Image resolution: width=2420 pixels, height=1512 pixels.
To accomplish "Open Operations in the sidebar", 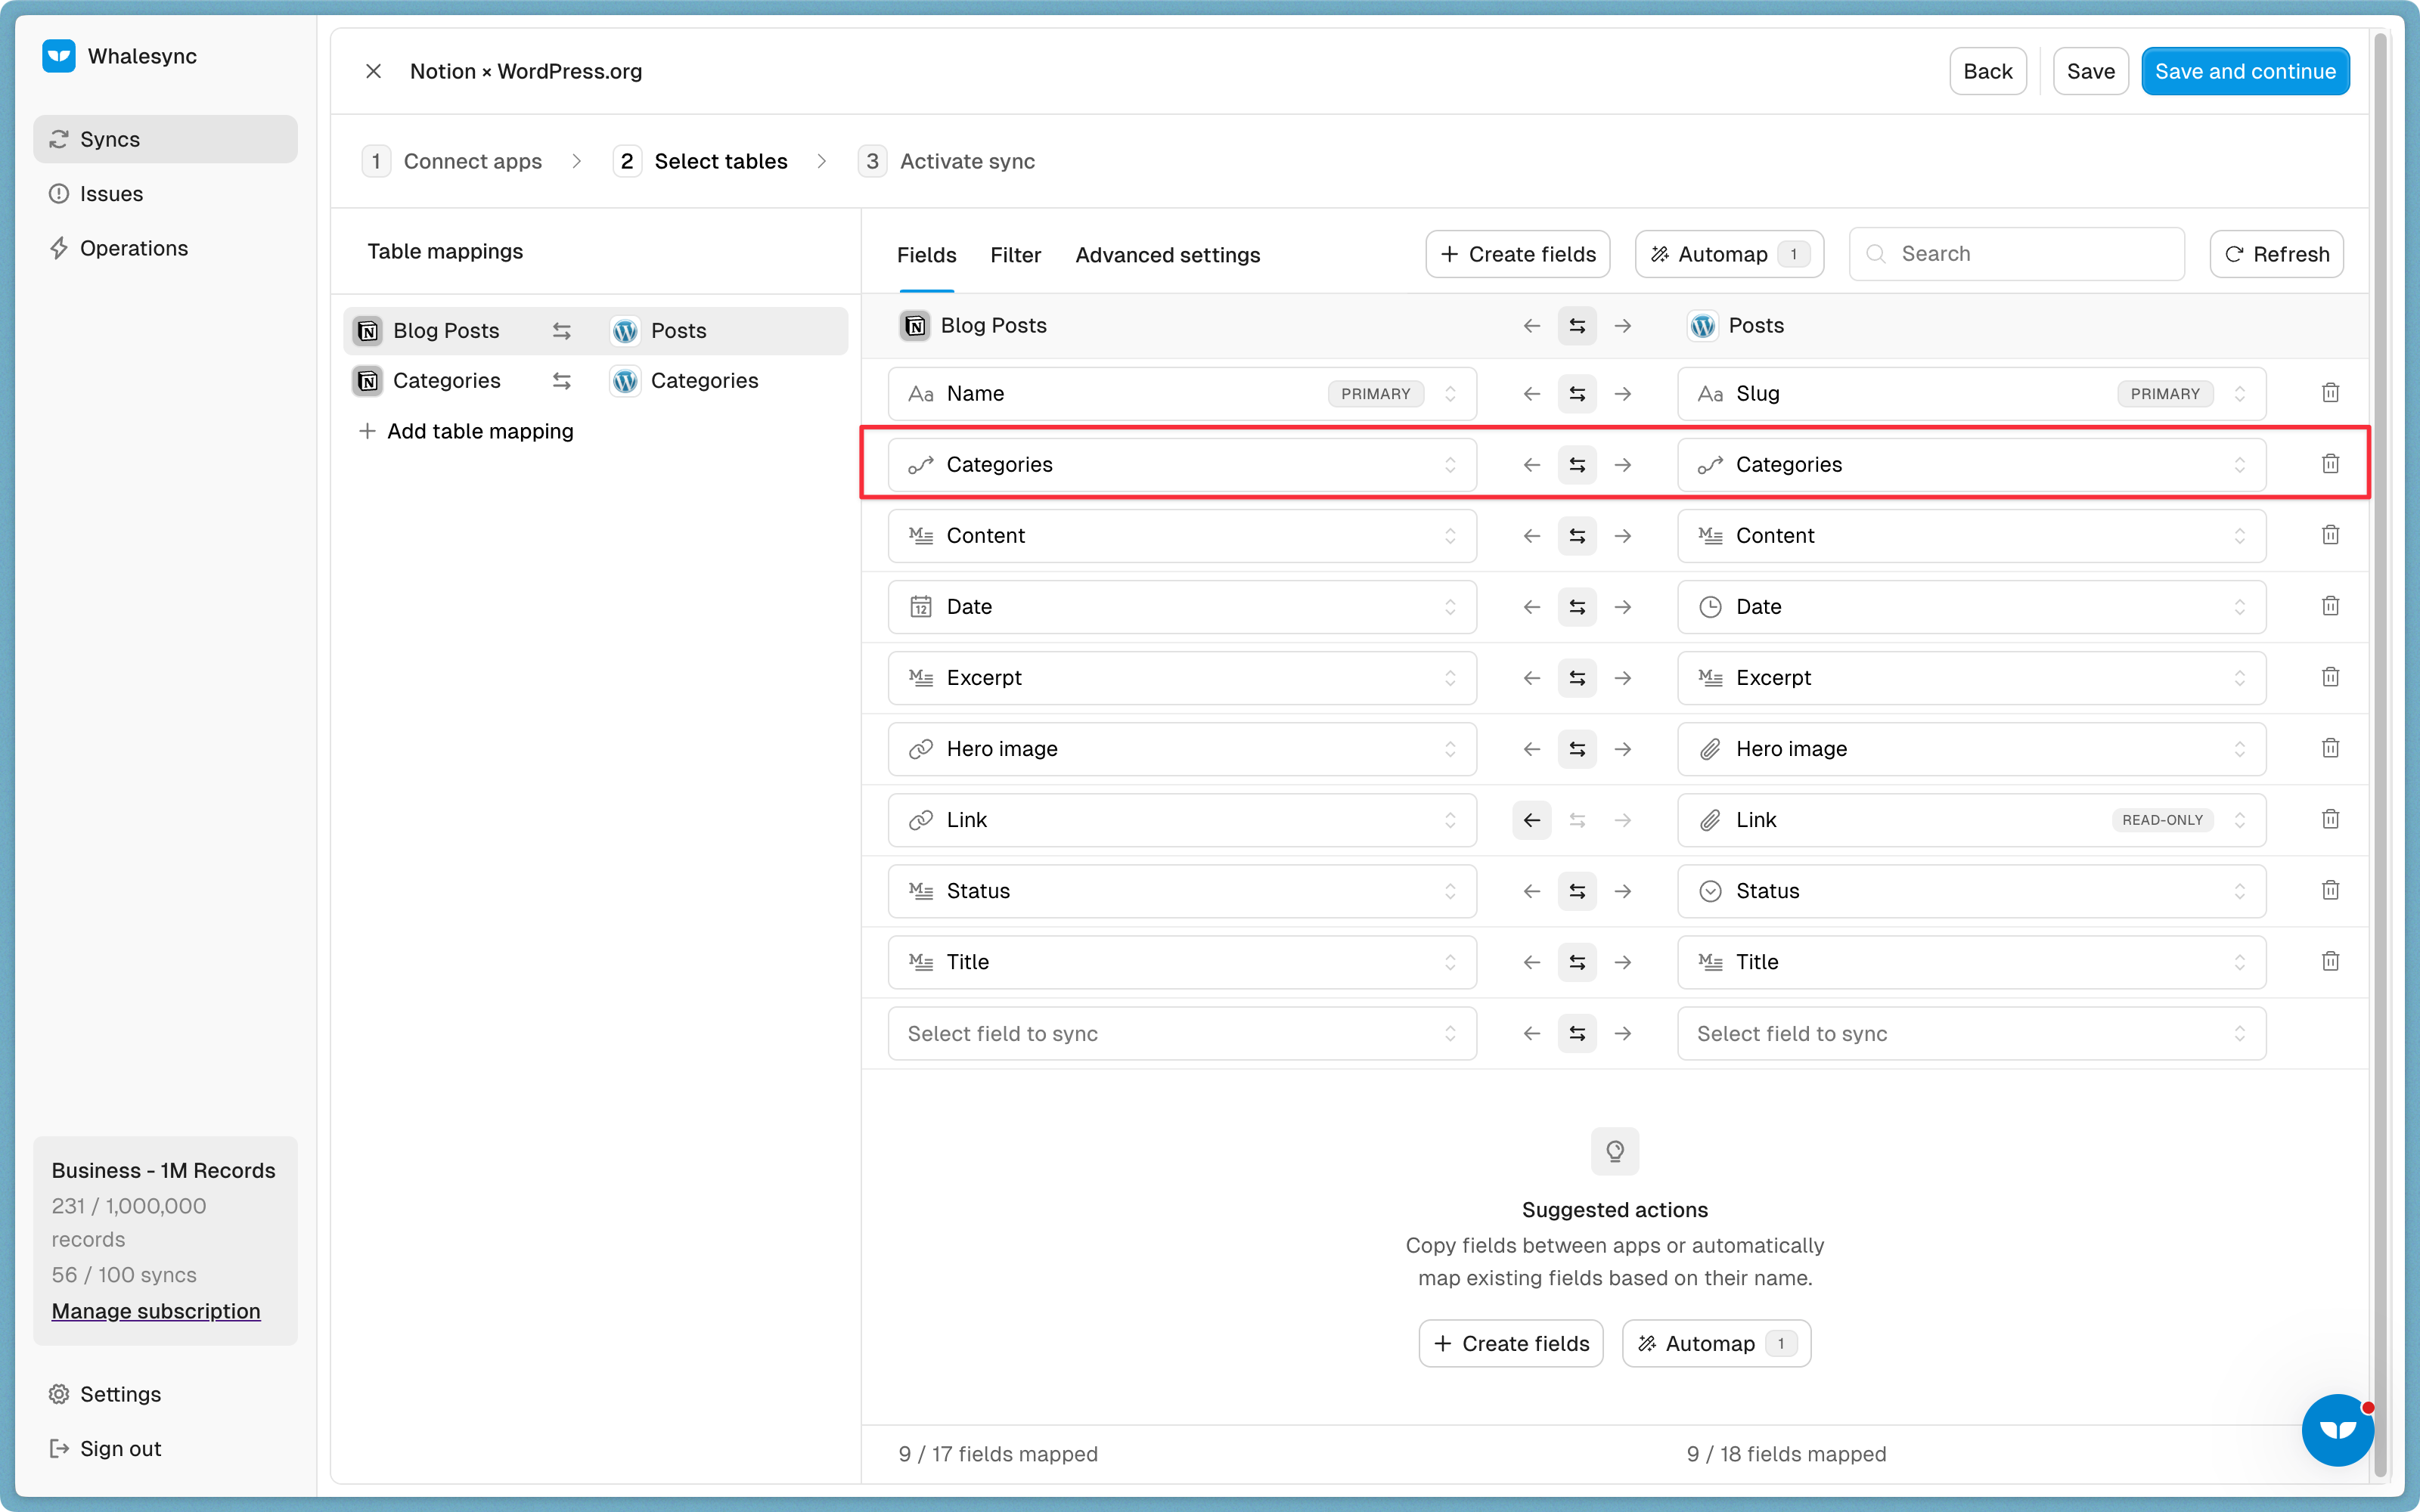I will pos(165,248).
